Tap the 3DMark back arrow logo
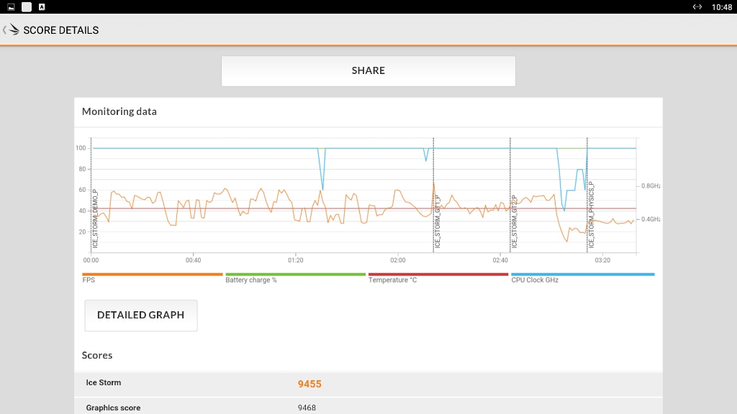The image size is (737, 414). 12,30
